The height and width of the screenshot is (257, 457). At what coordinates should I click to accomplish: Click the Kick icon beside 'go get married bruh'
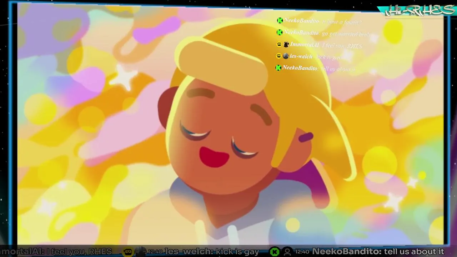[280, 32]
